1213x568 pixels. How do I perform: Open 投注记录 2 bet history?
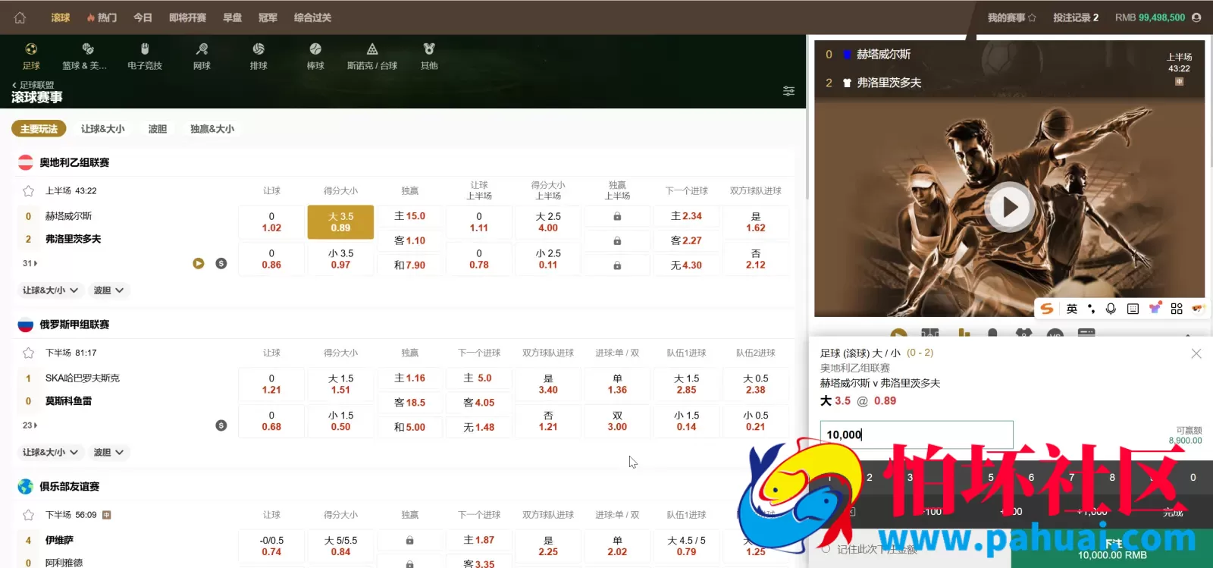pos(1076,17)
